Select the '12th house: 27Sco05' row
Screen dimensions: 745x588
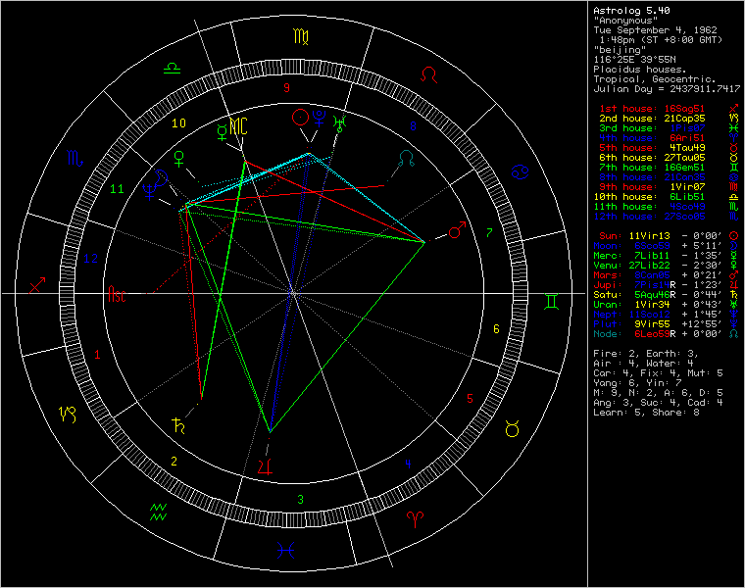(667, 217)
